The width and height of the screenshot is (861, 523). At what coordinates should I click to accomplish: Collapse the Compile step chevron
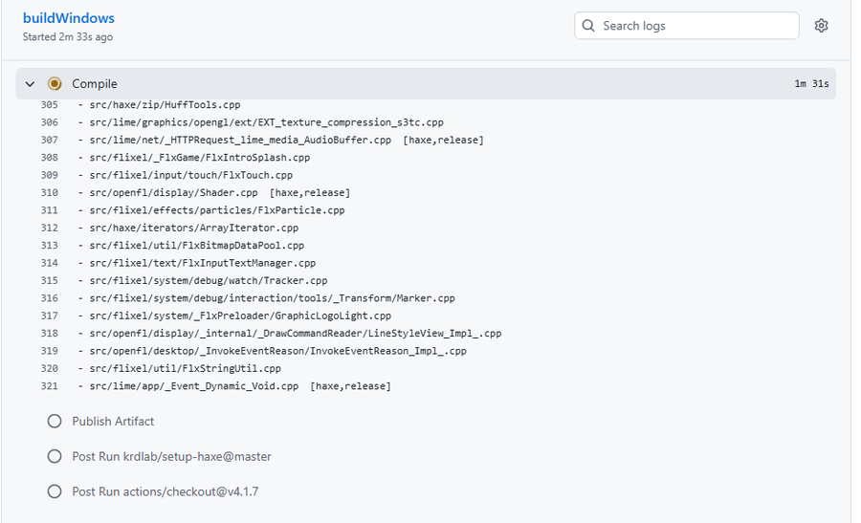[31, 84]
